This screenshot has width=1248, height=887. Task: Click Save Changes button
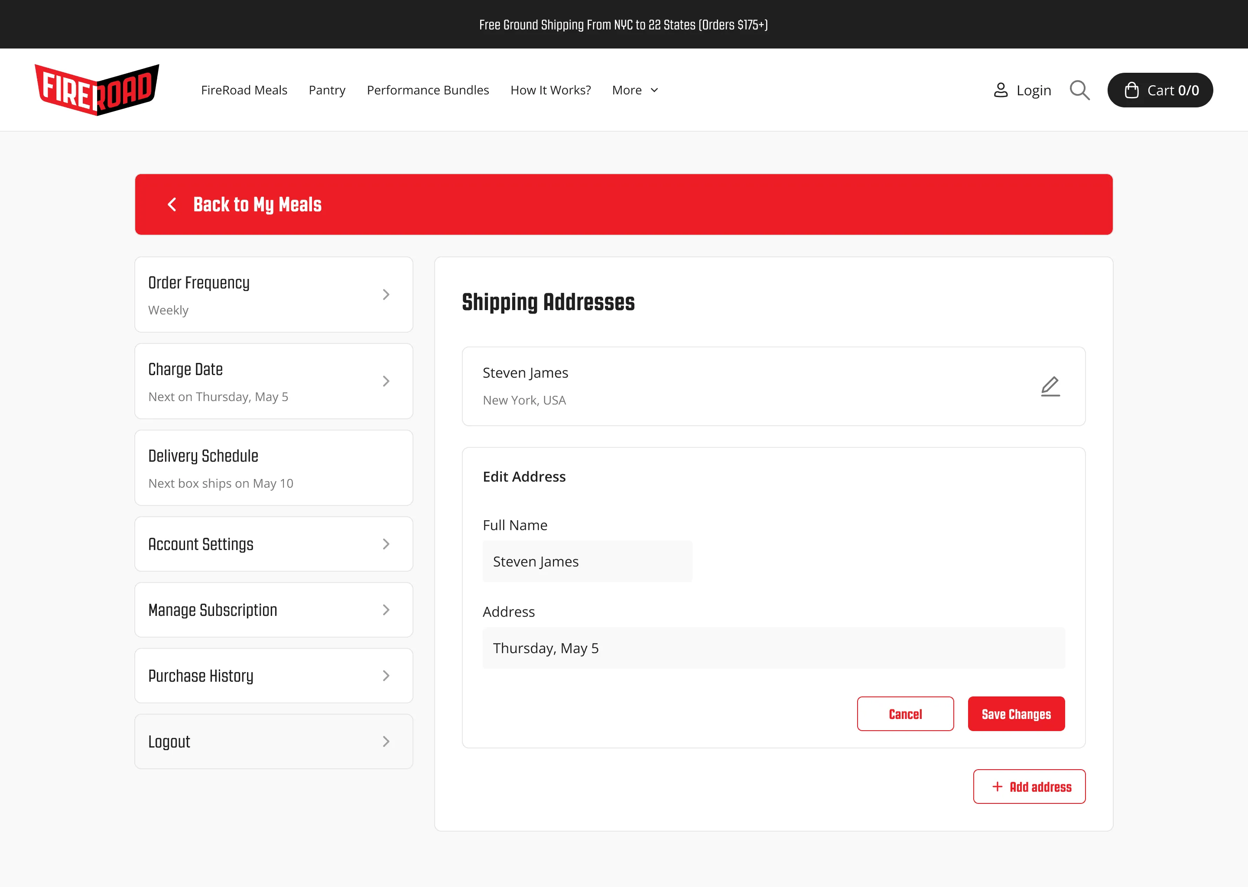[1016, 714]
